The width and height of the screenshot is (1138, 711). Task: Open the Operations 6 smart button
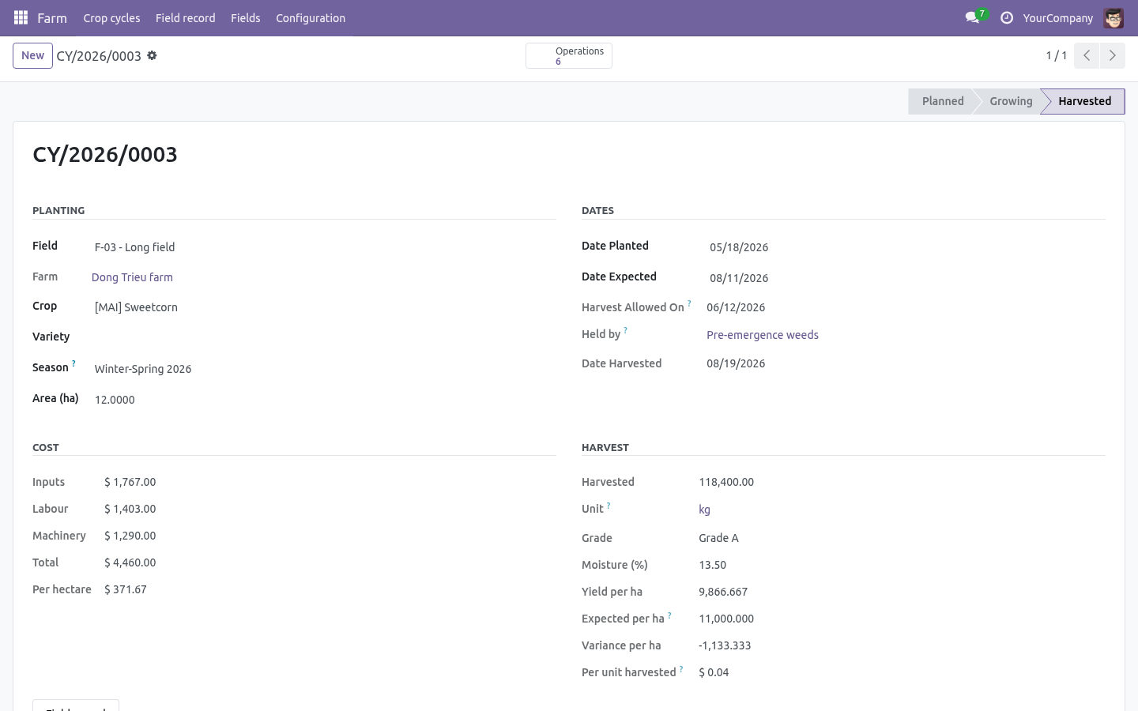tap(569, 55)
